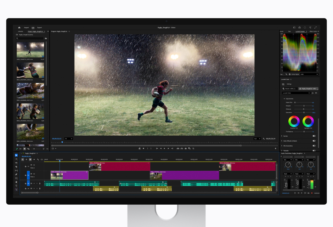Select the Type tool

point(16,186)
